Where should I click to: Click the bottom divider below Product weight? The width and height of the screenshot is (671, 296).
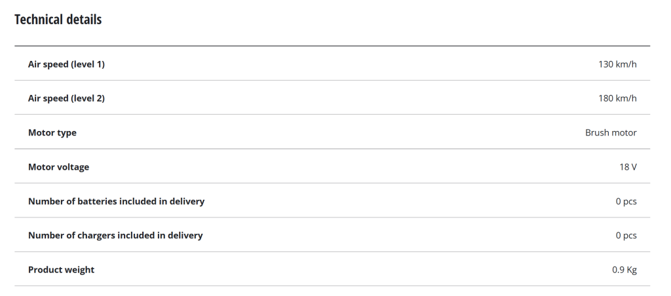click(x=332, y=286)
